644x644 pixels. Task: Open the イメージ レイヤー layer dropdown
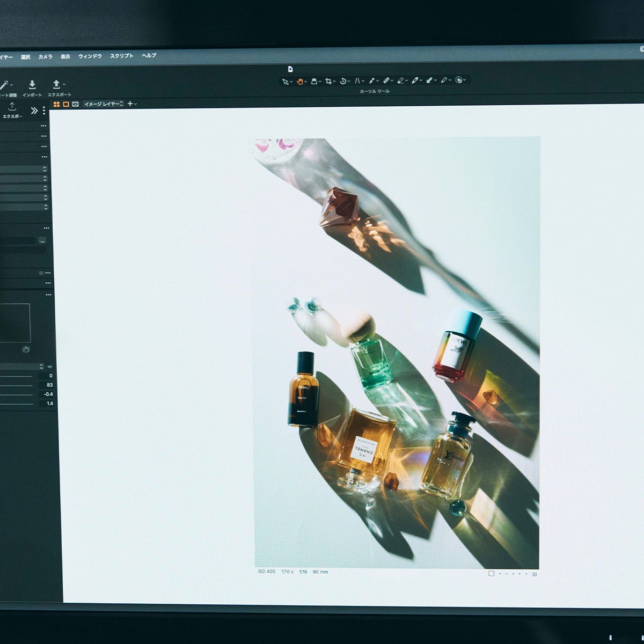pos(103,104)
